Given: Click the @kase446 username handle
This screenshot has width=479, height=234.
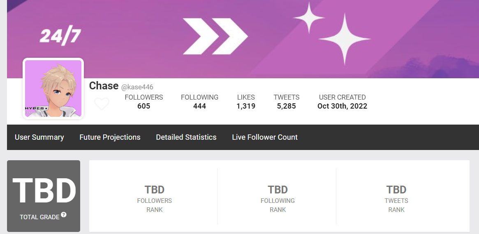Looking at the screenshot, I should [x=137, y=87].
